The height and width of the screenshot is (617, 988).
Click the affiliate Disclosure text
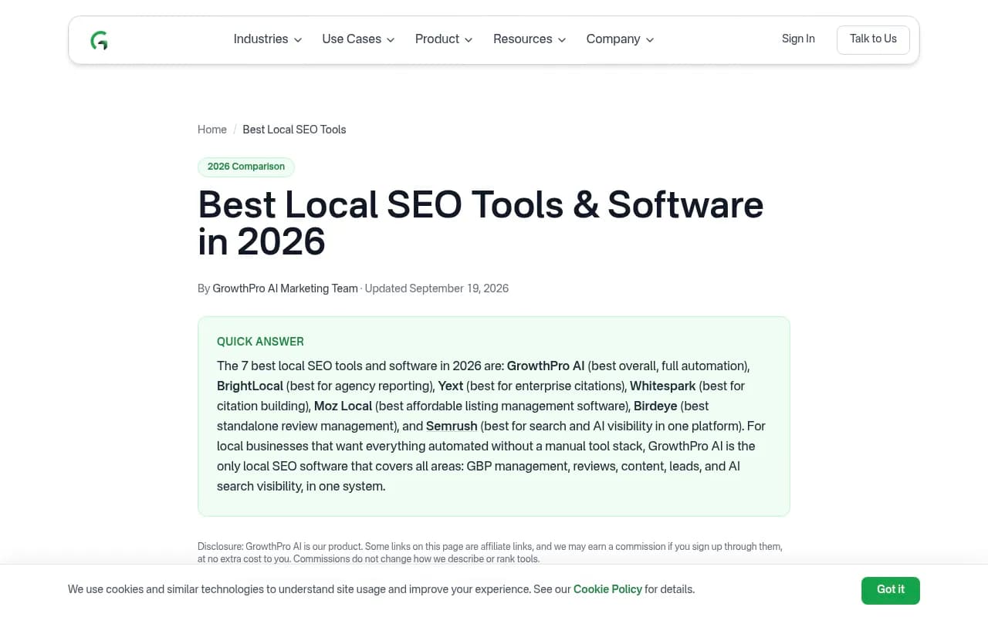click(490, 552)
